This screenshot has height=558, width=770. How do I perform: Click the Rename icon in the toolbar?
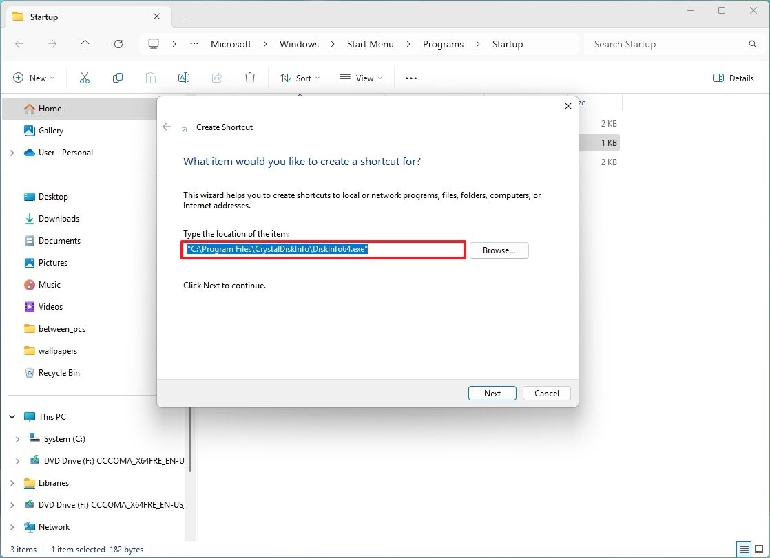[x=183, y=78]
